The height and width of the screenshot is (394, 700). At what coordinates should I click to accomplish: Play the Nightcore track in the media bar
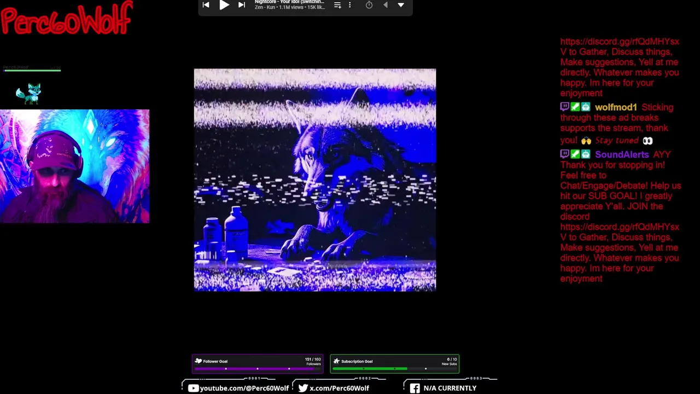(224, 5)
